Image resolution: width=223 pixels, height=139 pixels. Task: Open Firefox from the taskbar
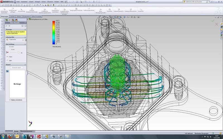click(10, 137)
